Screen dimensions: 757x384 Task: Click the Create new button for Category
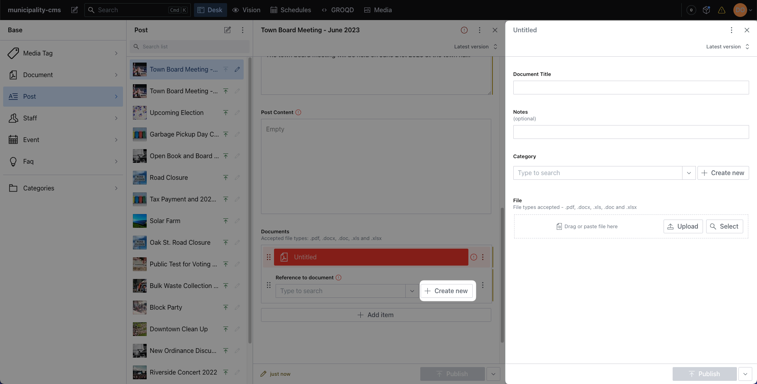[723, 173]
